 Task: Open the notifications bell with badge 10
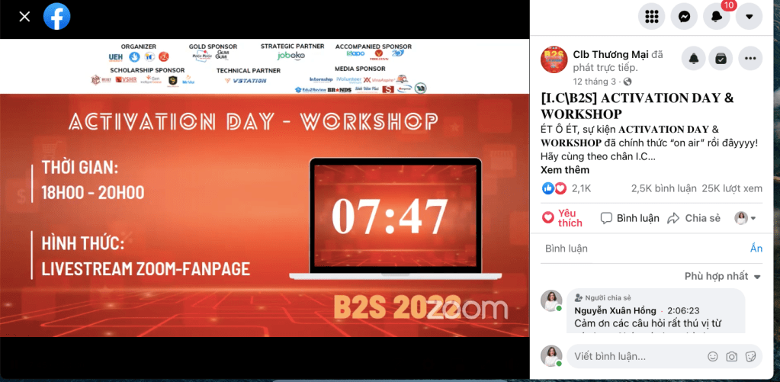(717, 16)
